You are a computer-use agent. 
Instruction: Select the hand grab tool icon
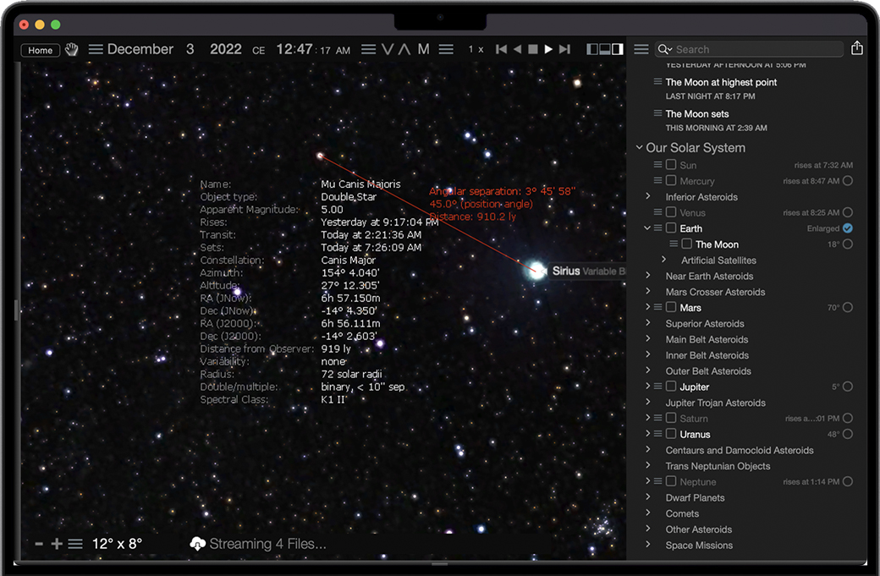tap(72, 50)
